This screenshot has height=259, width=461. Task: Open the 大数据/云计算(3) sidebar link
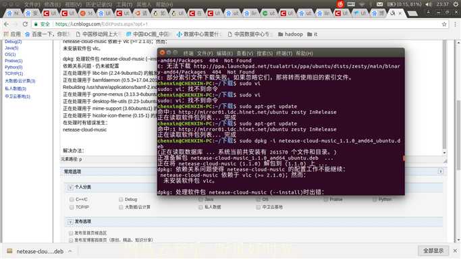(x=20, y=81)
